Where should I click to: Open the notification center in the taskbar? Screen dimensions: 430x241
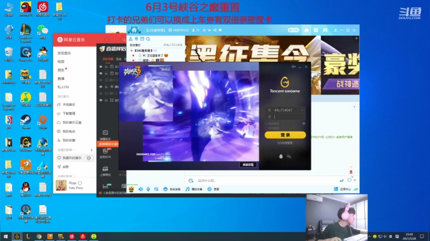[422, 236]
